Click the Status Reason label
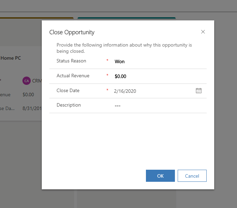This screenshot has height=208, width=237. point(71,61)
